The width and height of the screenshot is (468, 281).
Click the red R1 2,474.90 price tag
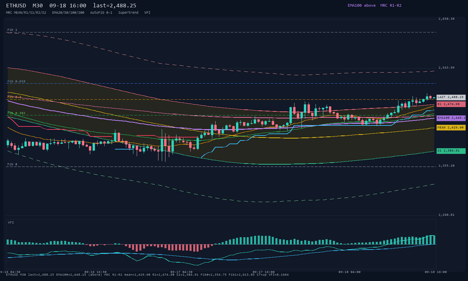(451, 104)
